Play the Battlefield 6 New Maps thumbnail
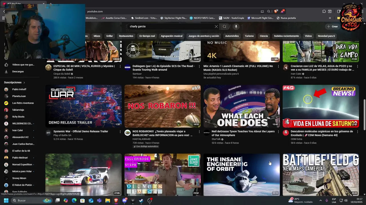This screenshot has height=205, width=366. pos(321,175)
